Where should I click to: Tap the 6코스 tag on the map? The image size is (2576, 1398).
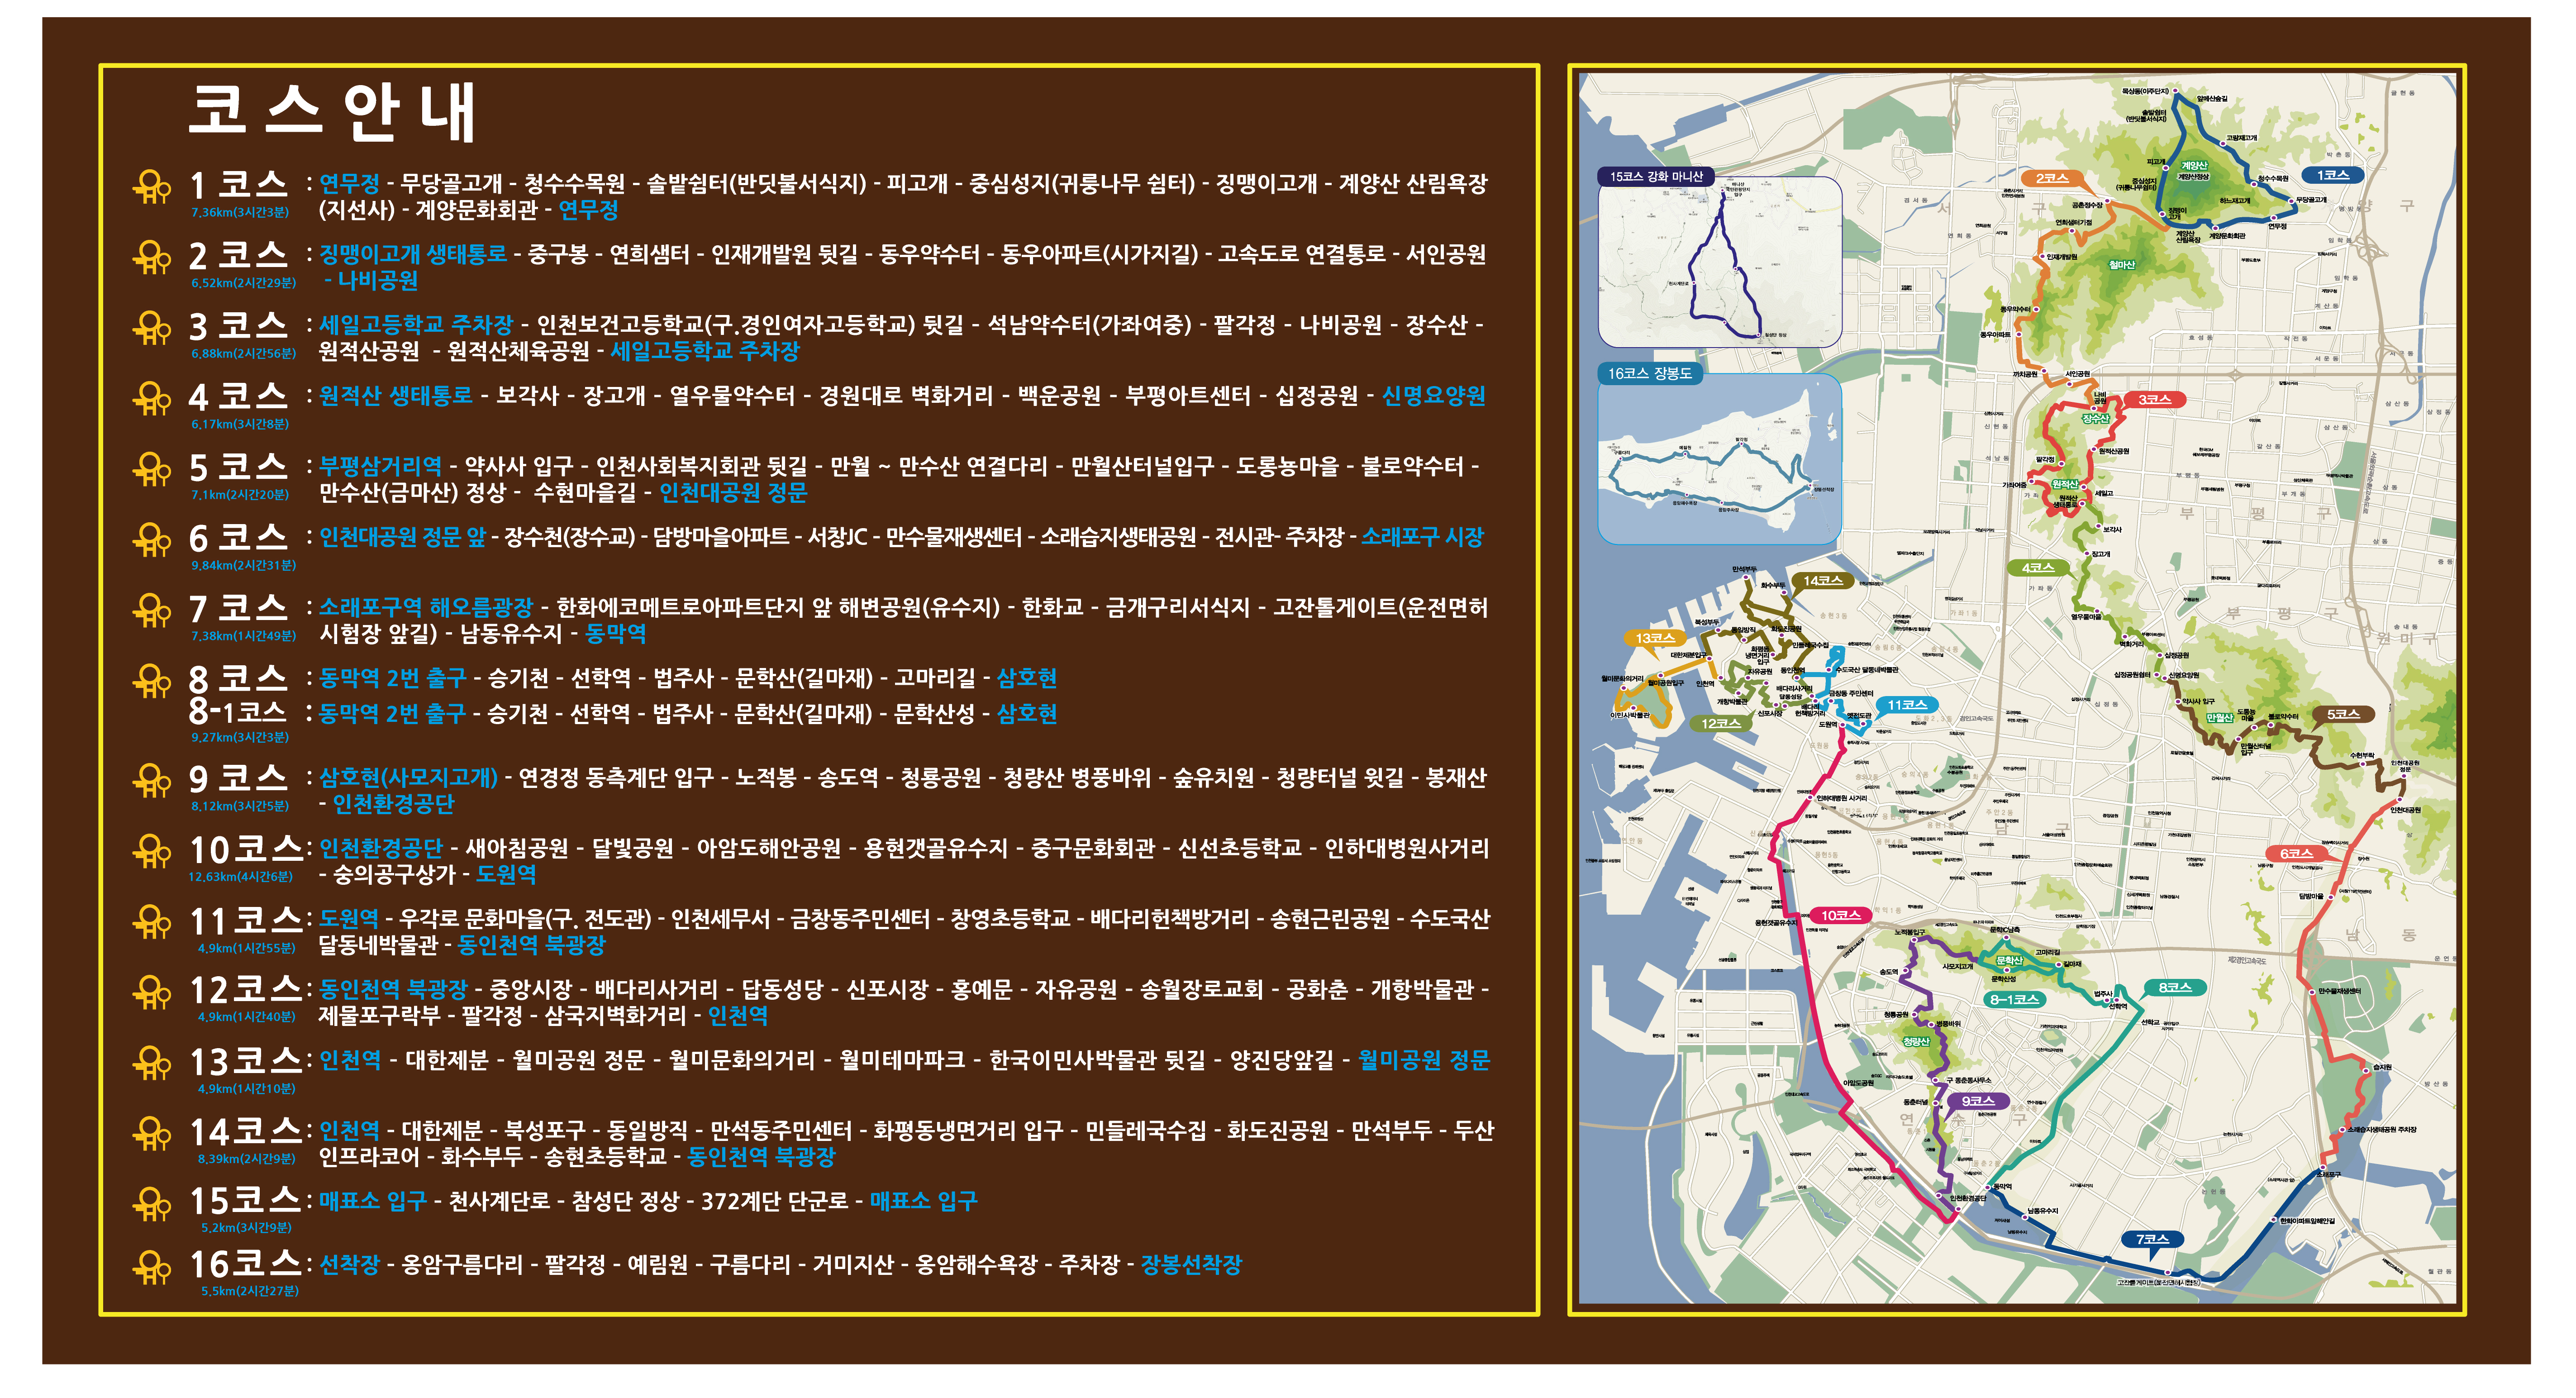[2296, 853]
